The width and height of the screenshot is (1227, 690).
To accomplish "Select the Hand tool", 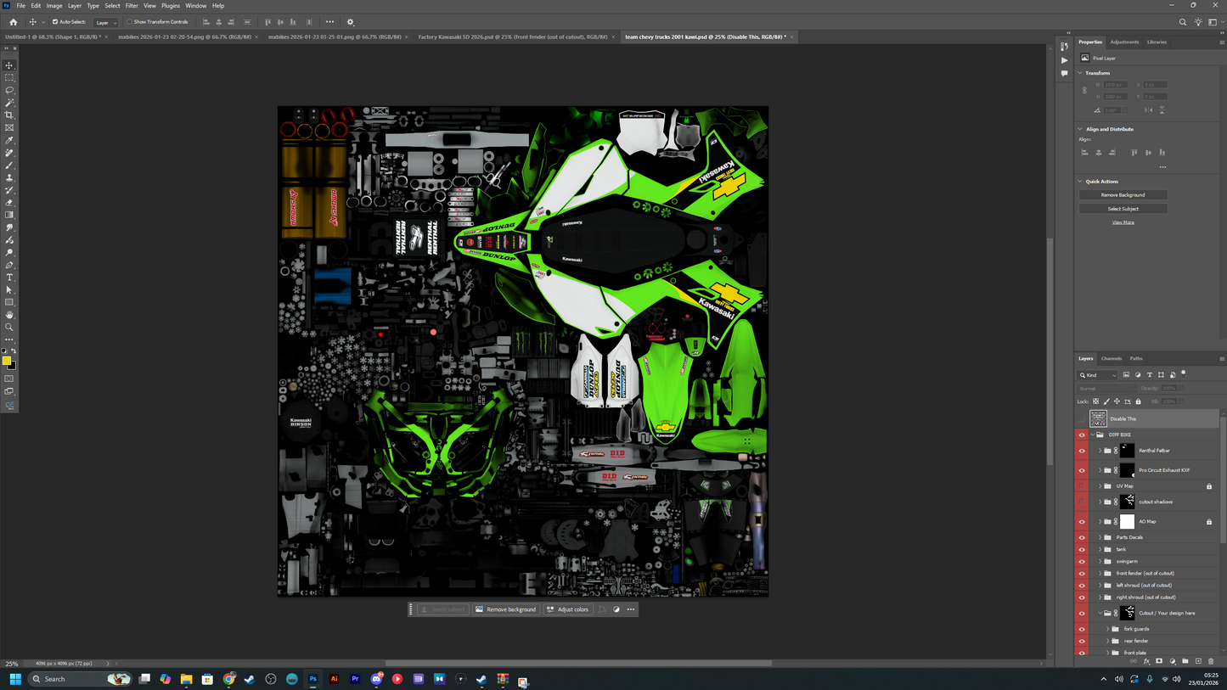I will [9, 315].
